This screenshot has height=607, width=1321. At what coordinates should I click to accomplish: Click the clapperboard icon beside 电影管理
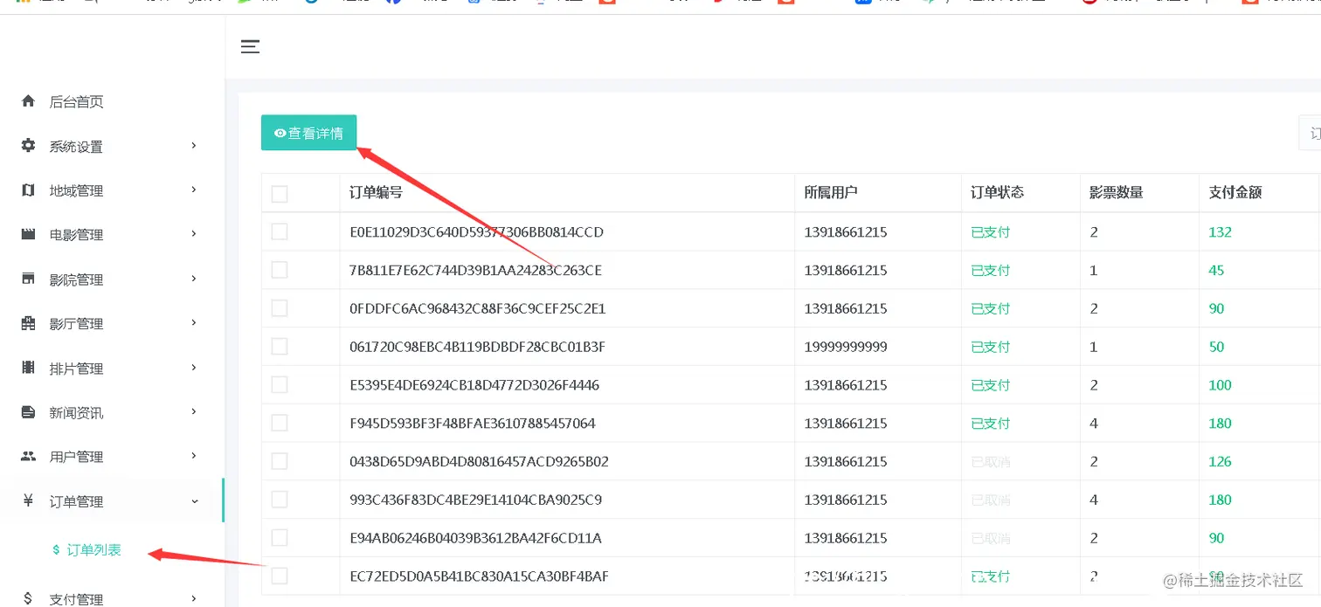(28, 234)
